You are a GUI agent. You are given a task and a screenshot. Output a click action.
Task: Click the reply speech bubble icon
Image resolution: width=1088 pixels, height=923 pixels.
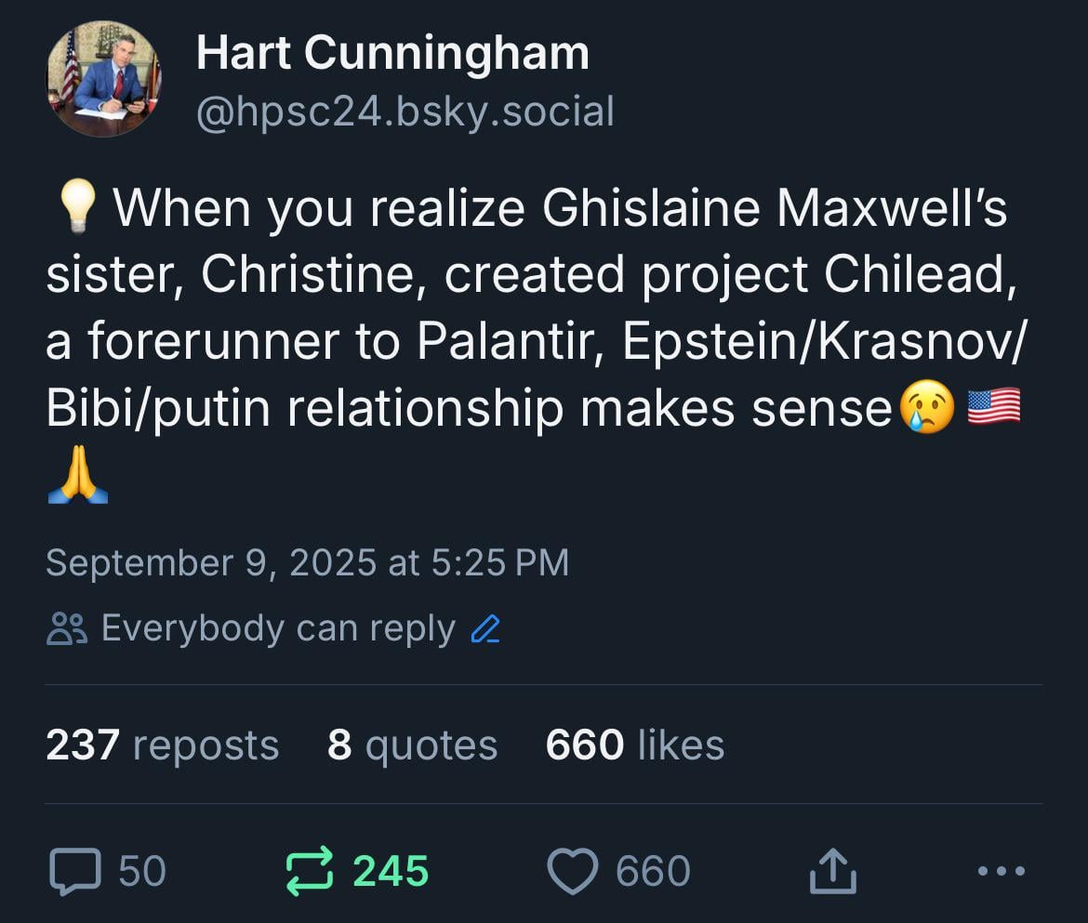point(75,871)
